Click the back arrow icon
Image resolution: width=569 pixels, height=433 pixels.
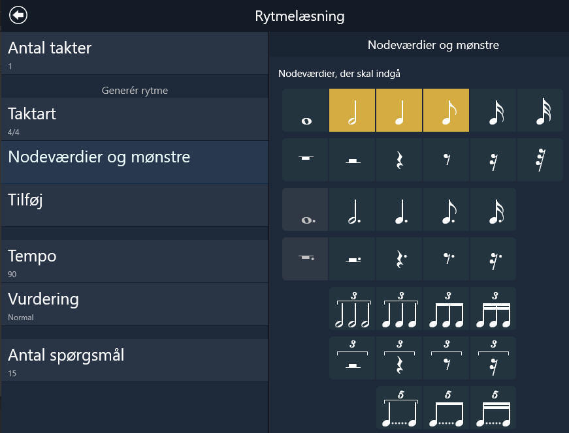click(18, 15)
